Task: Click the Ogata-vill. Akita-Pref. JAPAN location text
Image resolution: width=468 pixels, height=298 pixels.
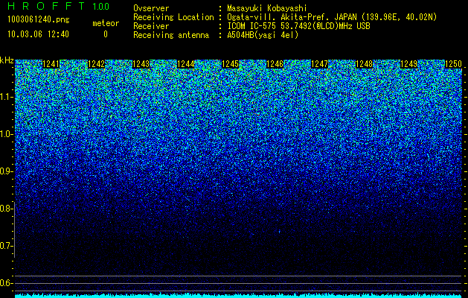Action: click(x=332, y=17)
